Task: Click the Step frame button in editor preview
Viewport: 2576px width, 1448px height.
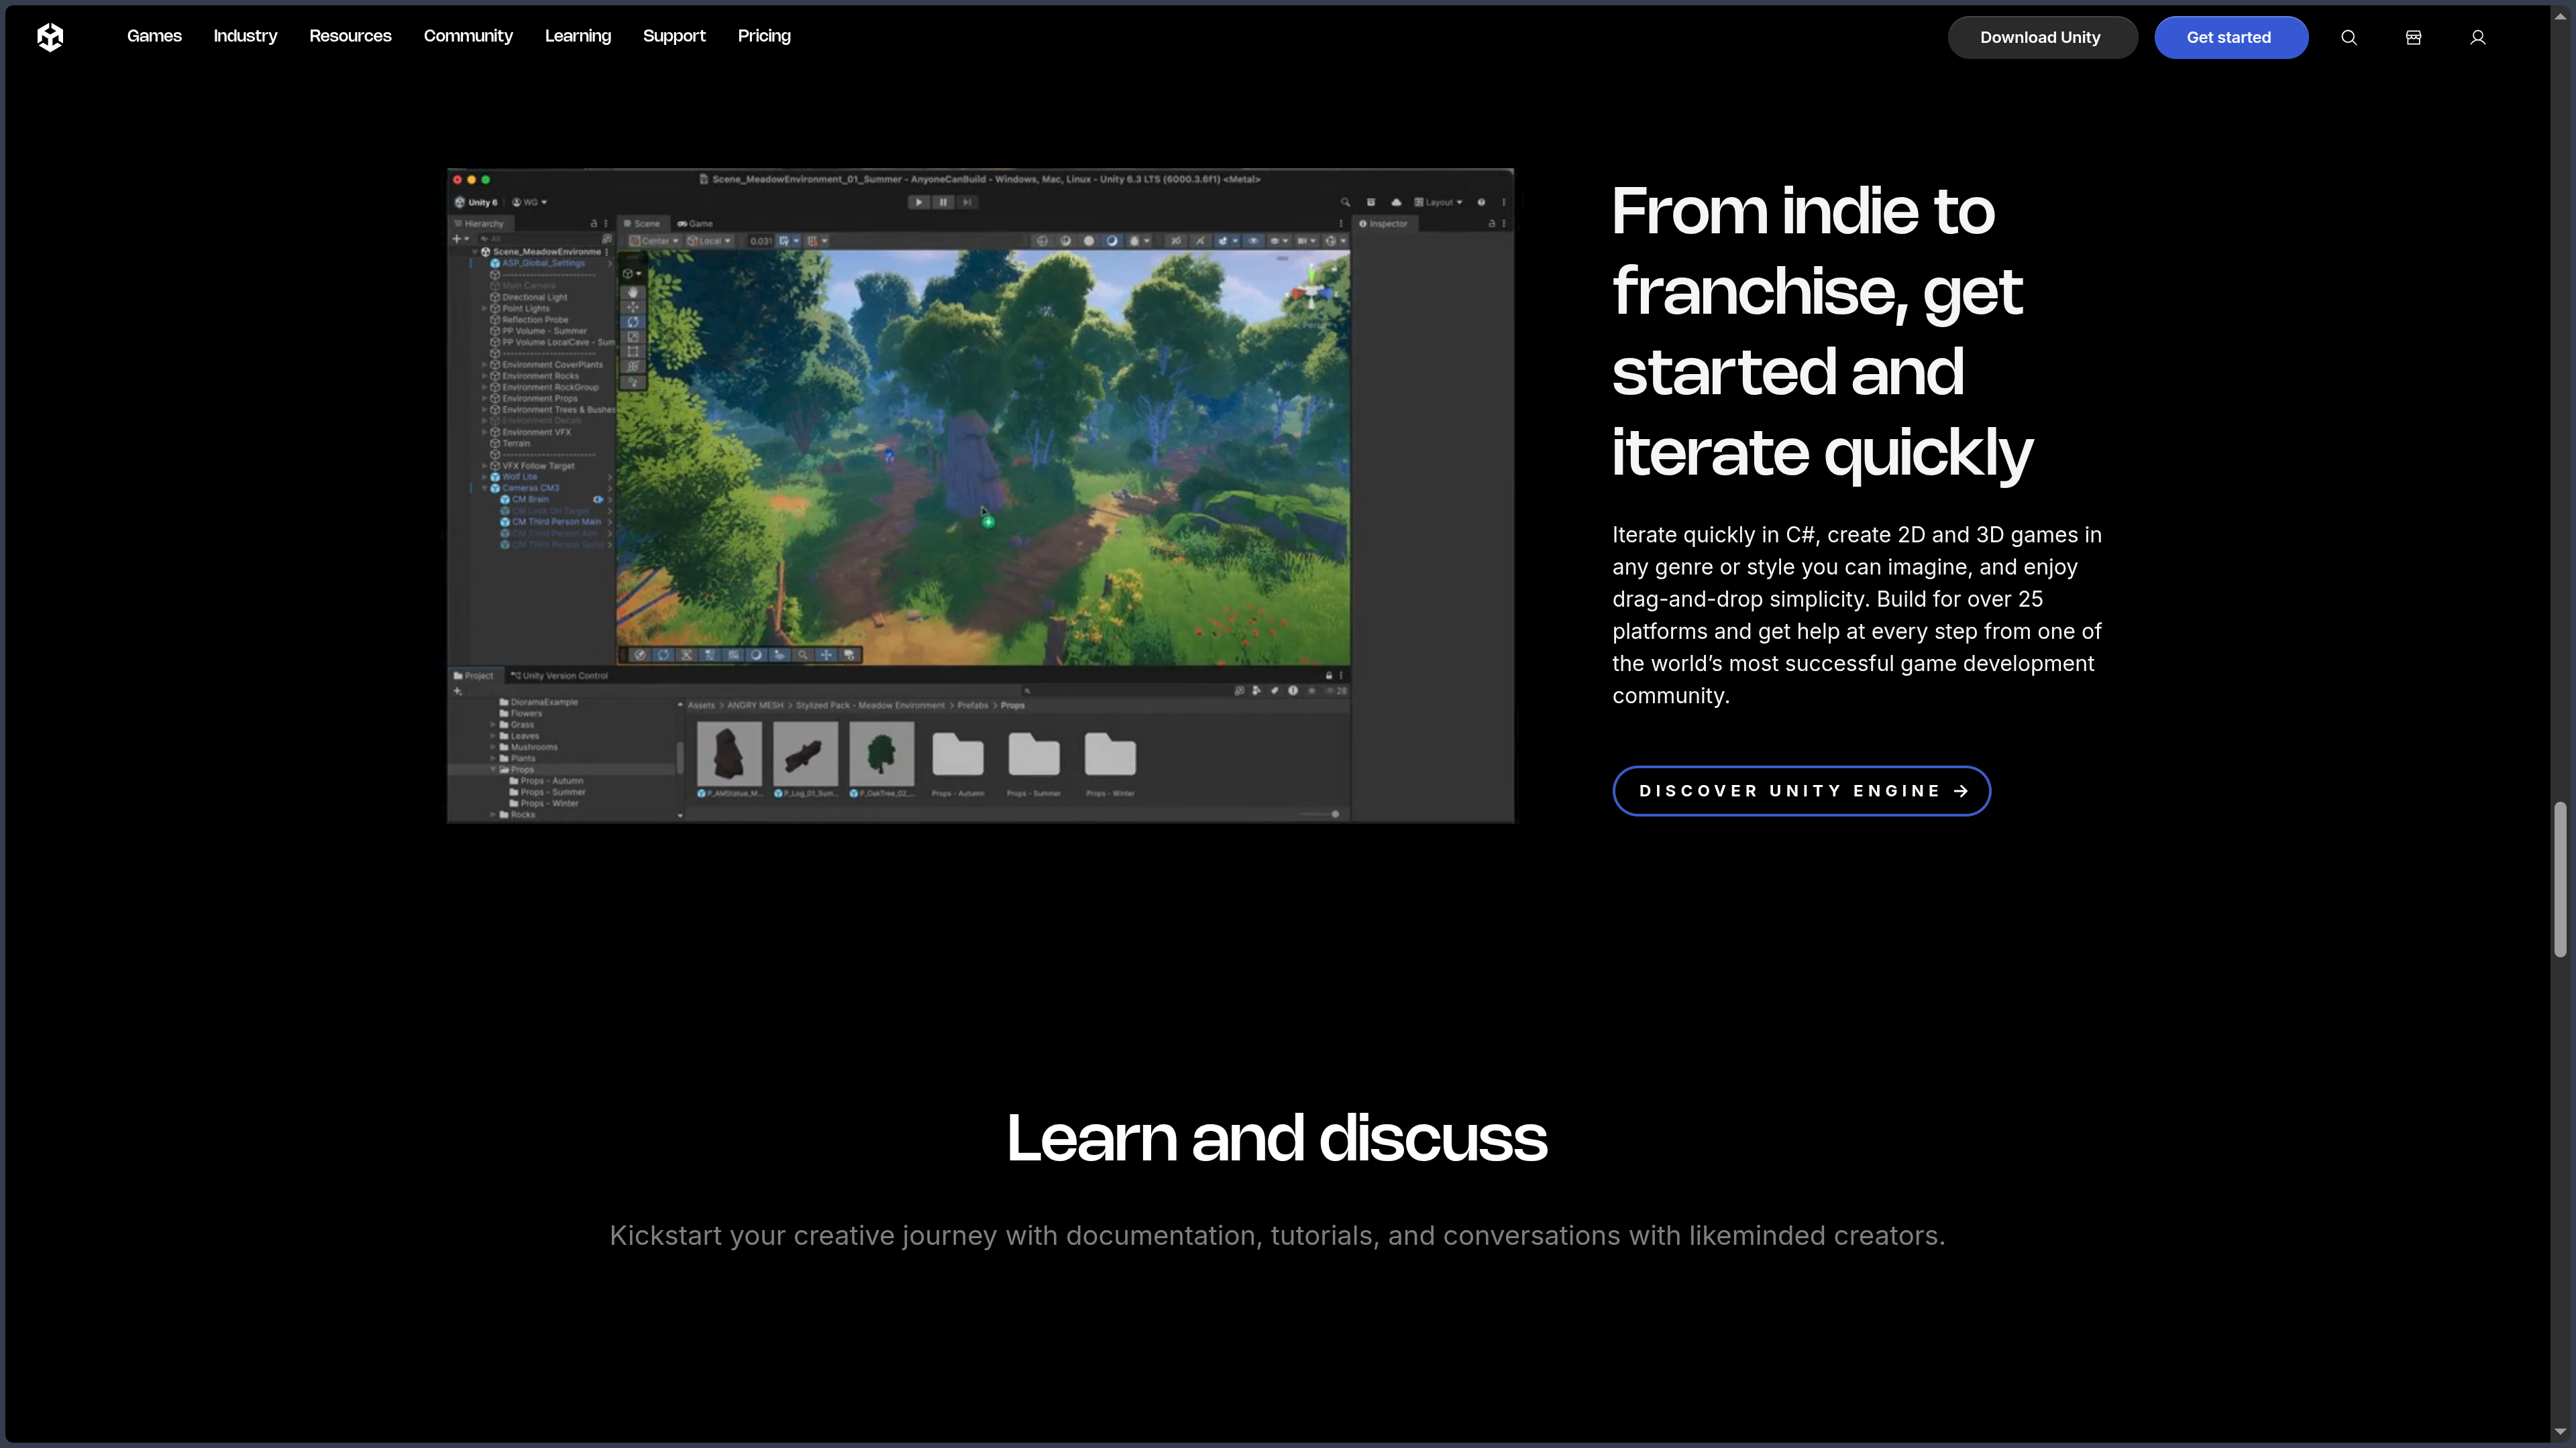Action: [x=967, y=202]
